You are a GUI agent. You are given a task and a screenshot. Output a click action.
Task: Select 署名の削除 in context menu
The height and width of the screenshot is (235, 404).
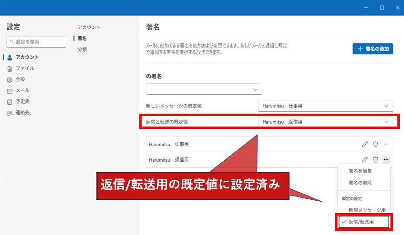pyautogui.click(x=360, y=183)
